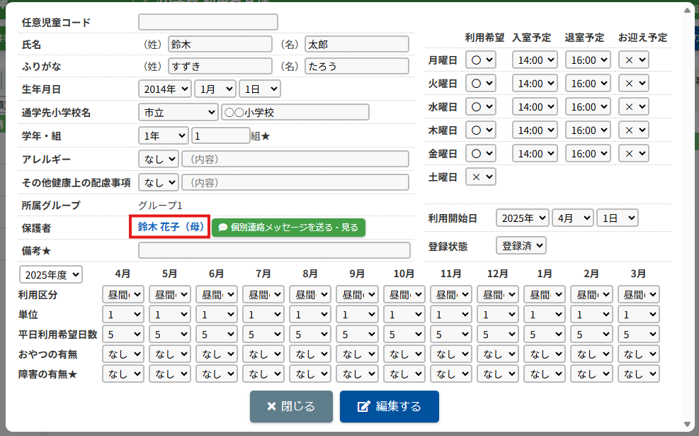Expand the 市立 school type dropdown
The image size is (699, 436).
178,113
